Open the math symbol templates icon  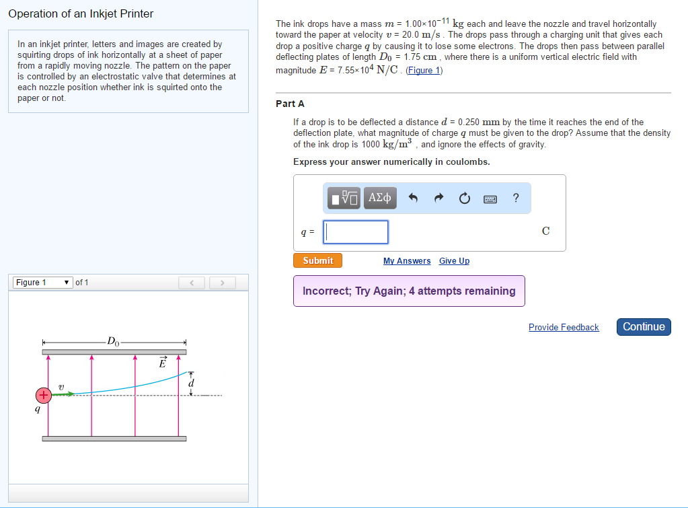pos(343,198)
